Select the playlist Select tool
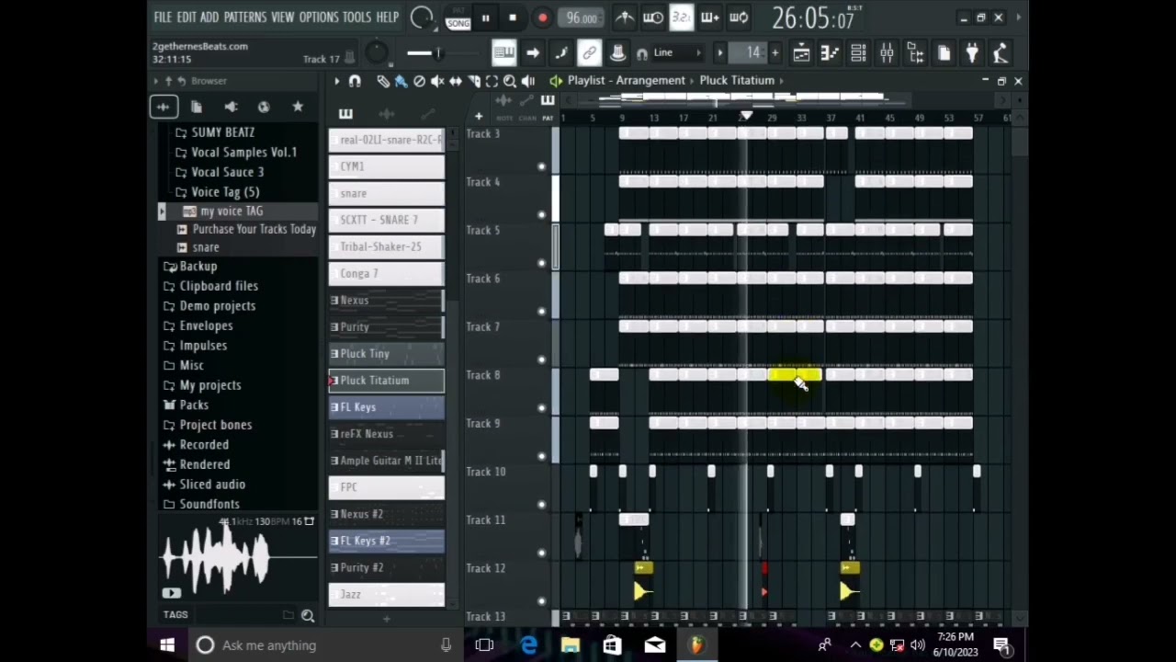This screenshot has height=662, width=1176. [492, 82]
